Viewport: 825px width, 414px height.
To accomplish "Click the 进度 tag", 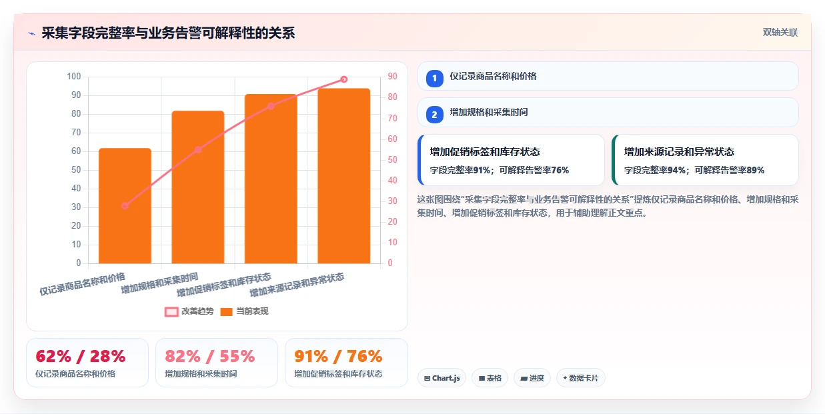I will (532, 378).
